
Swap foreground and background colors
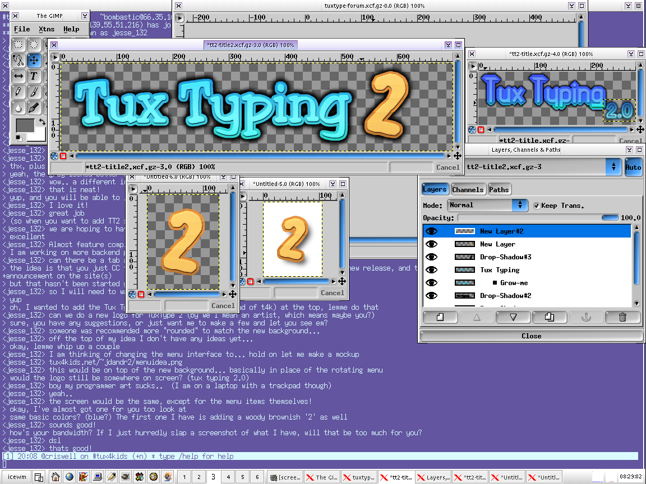tap(41, 122)
